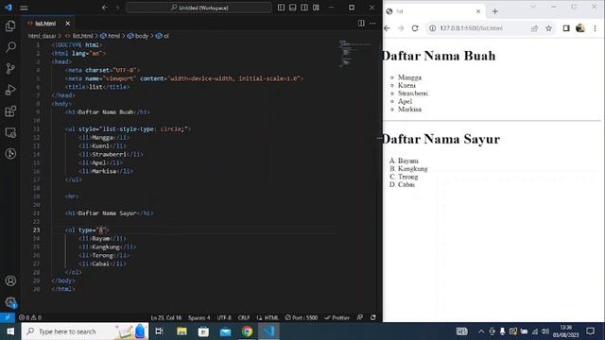Show hidden system tray icons
Screen dimensions: 605x340
(x=481, y=331)
